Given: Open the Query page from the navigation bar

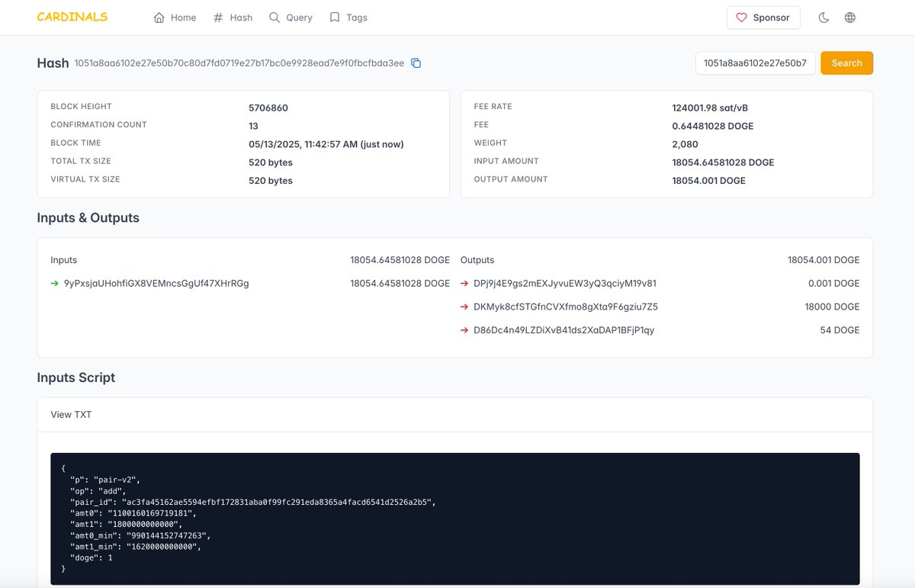Looking at the screenshot, I should point(298,17).
